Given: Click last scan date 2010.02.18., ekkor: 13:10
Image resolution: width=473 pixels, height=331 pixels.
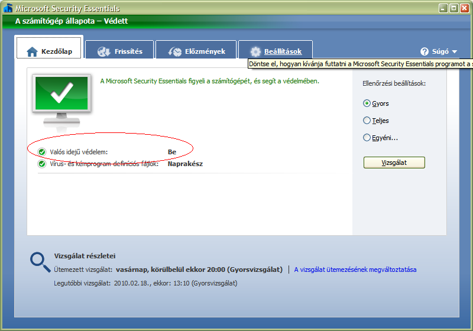Looking at the screenshot, I should 152,283.
